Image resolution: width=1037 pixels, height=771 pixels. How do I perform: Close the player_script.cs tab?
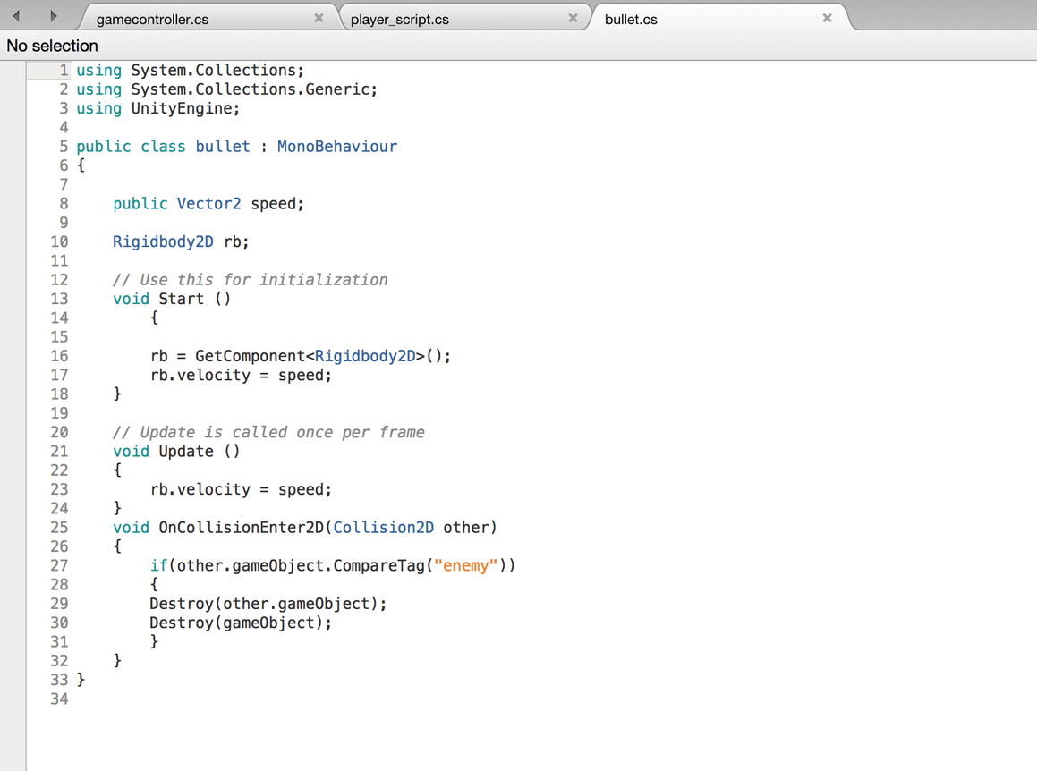(x=573, y=18)
